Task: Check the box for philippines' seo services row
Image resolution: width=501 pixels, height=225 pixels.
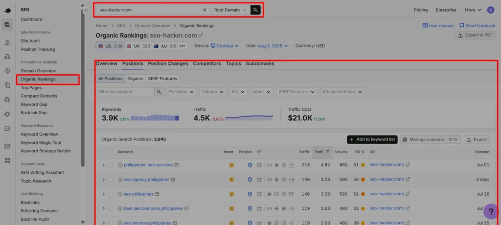Action: coord(111,165)
